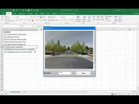The image size is (139, 104).
Task: Switch to Page Layout view in status bar
Action: coord(116,94)
